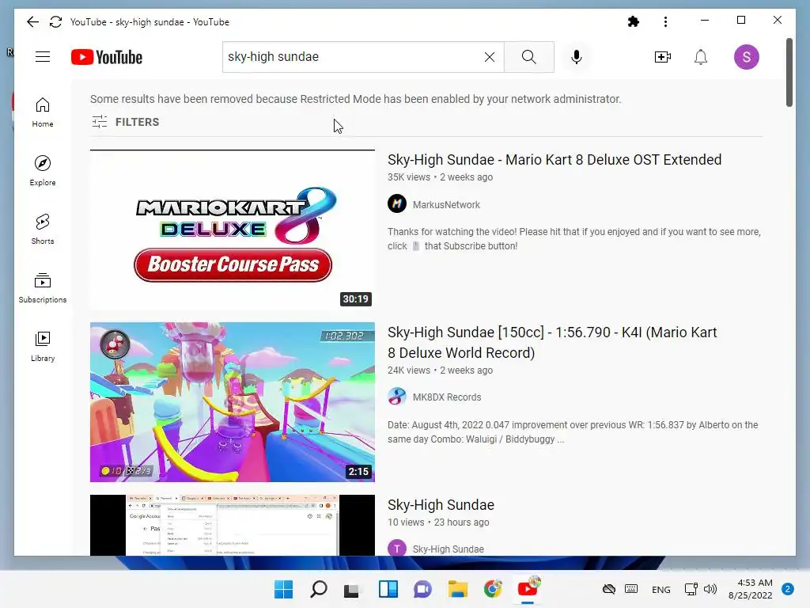Visit the MK8DX Records channel name

pos(447,397)
